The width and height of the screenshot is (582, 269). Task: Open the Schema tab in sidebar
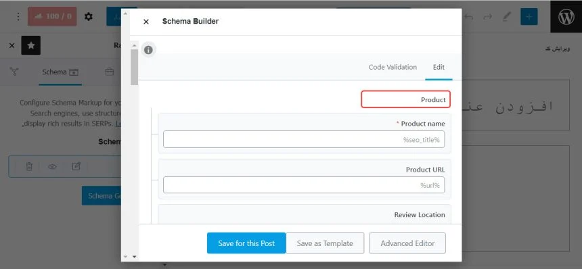coord(60,72)
